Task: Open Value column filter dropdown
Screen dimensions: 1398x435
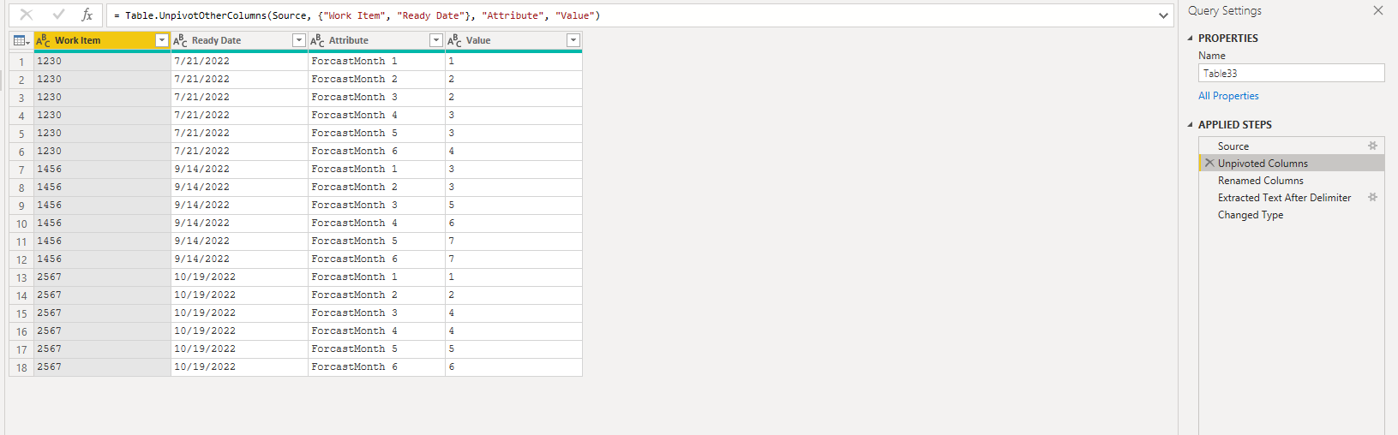Action: pyautogui.click(x=573, y=40)
